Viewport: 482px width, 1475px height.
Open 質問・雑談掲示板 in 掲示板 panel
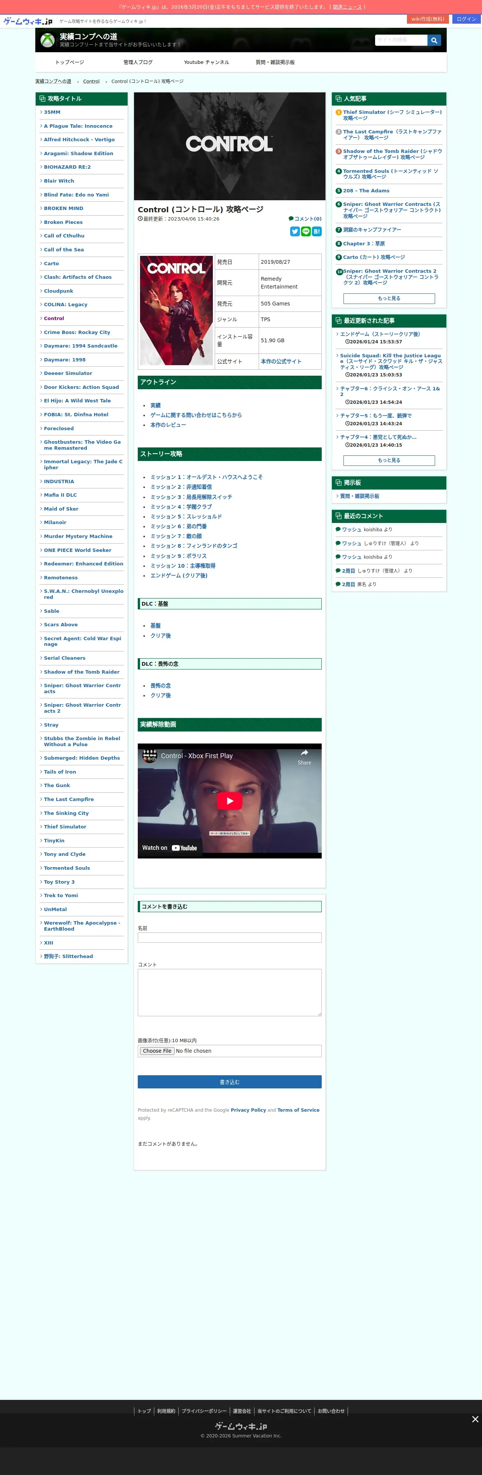pyautogui.click(x=360, y=496)
